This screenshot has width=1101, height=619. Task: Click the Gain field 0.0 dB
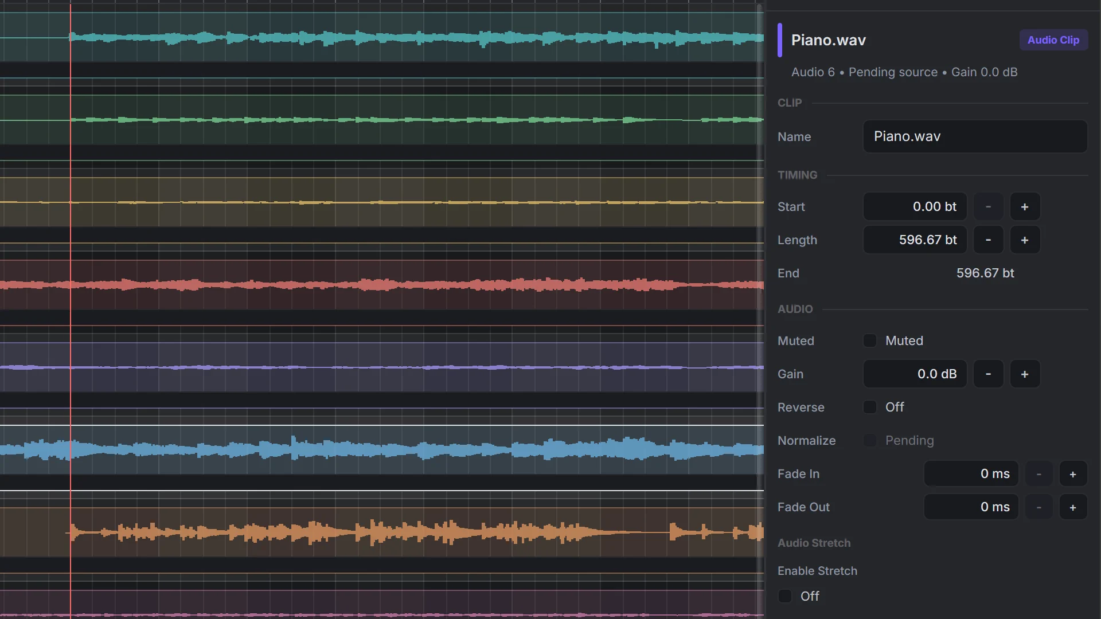[915, 374]
